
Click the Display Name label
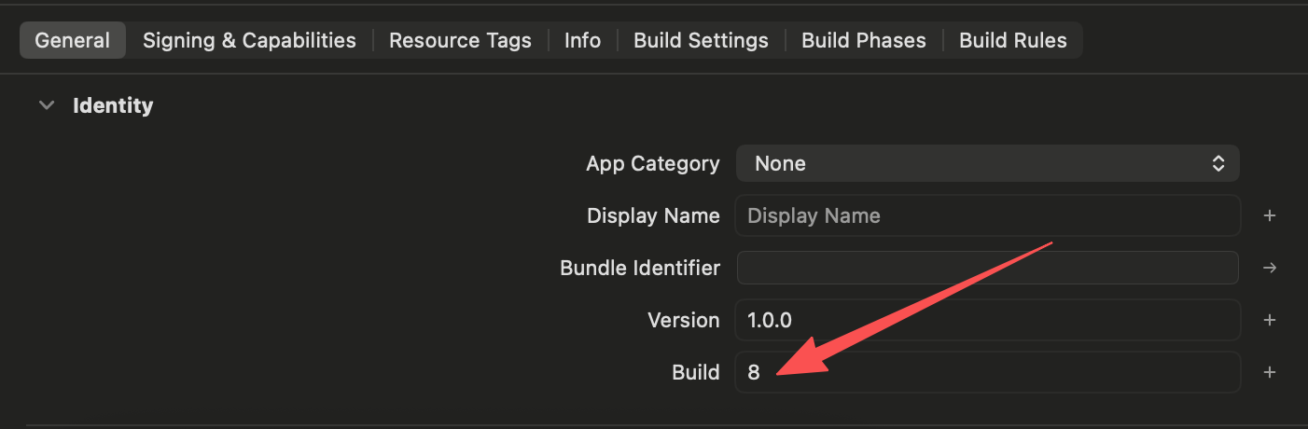pos(653,215)
